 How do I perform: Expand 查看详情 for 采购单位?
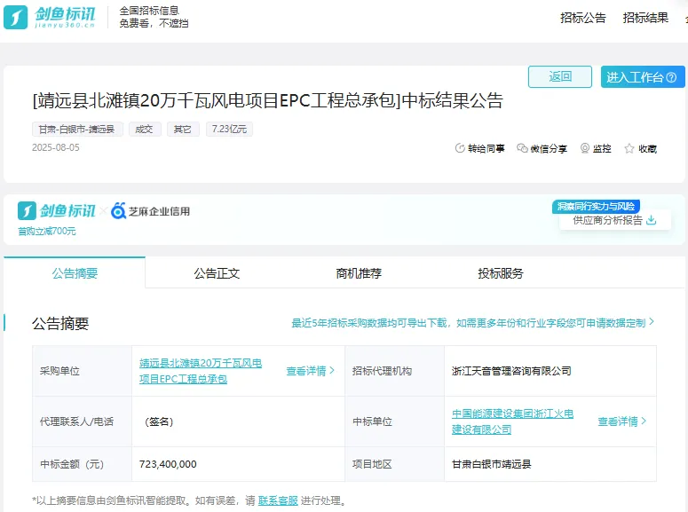coord(311,371)
